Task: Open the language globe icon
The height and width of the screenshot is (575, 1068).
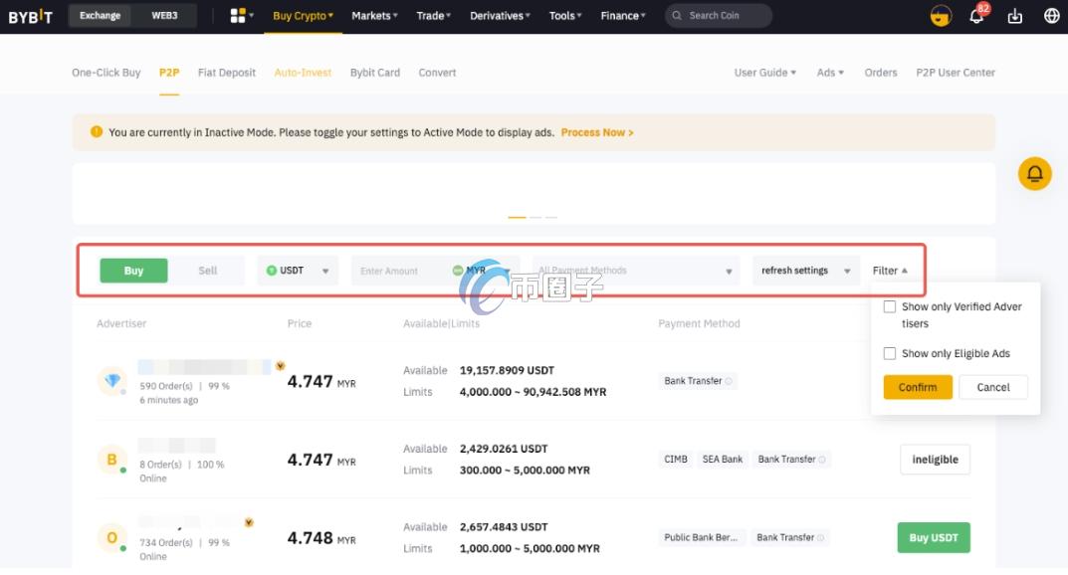Action: coord(1052,16)
